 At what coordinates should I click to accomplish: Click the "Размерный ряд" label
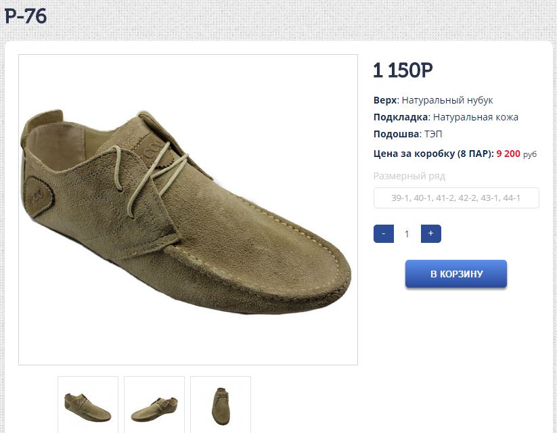(x=409, y=176)
